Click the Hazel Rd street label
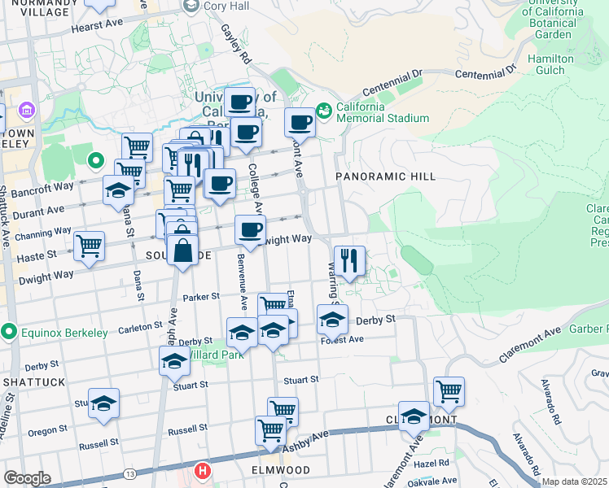This screenshot has height=488, width=609. (432, 464)
